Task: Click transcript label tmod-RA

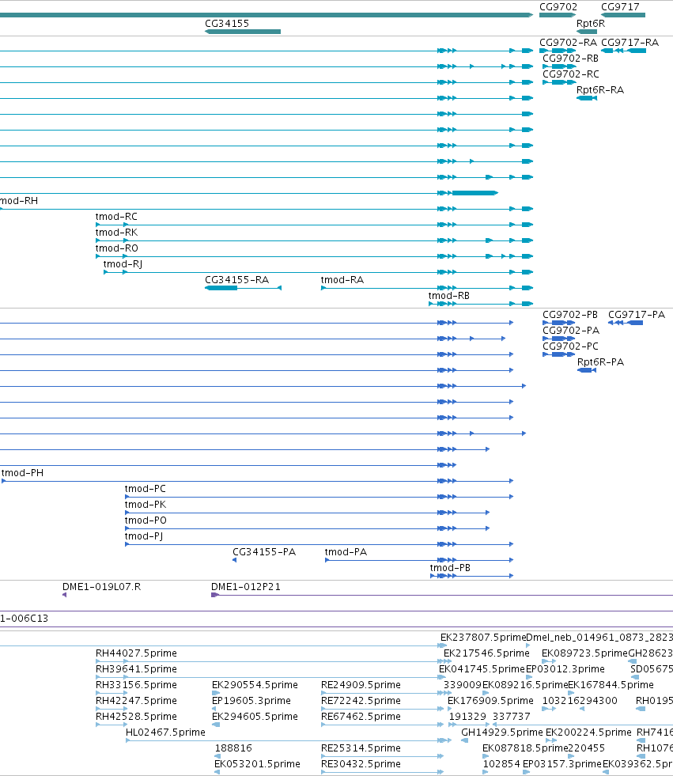Action: 342,280
